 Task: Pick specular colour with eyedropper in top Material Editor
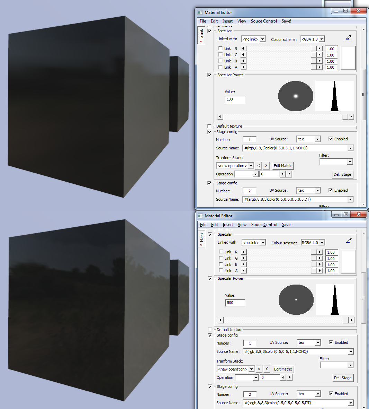[x=349, y=37]
